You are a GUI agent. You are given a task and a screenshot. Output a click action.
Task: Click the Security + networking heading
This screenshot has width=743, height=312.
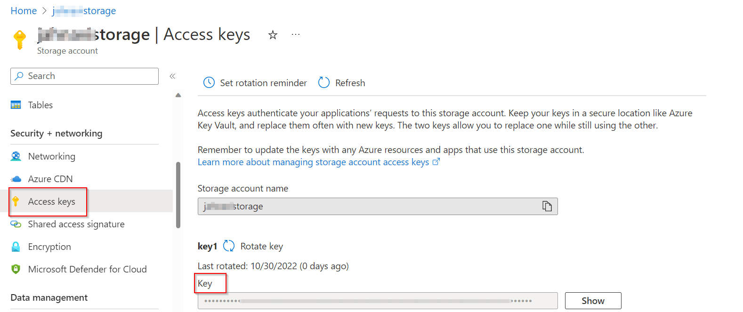[x=57, y=133]
